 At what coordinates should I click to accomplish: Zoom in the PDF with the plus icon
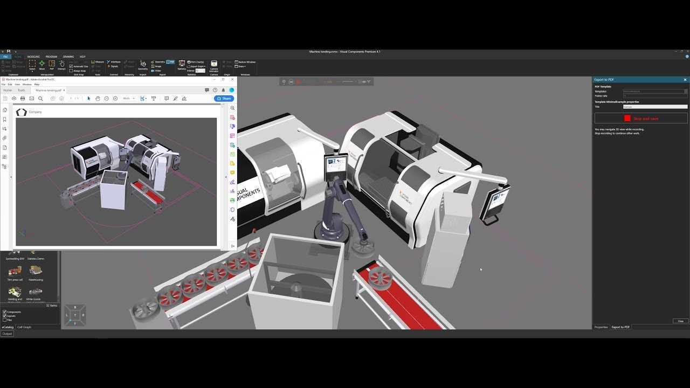pyautogui.click(x=115, y=99)
